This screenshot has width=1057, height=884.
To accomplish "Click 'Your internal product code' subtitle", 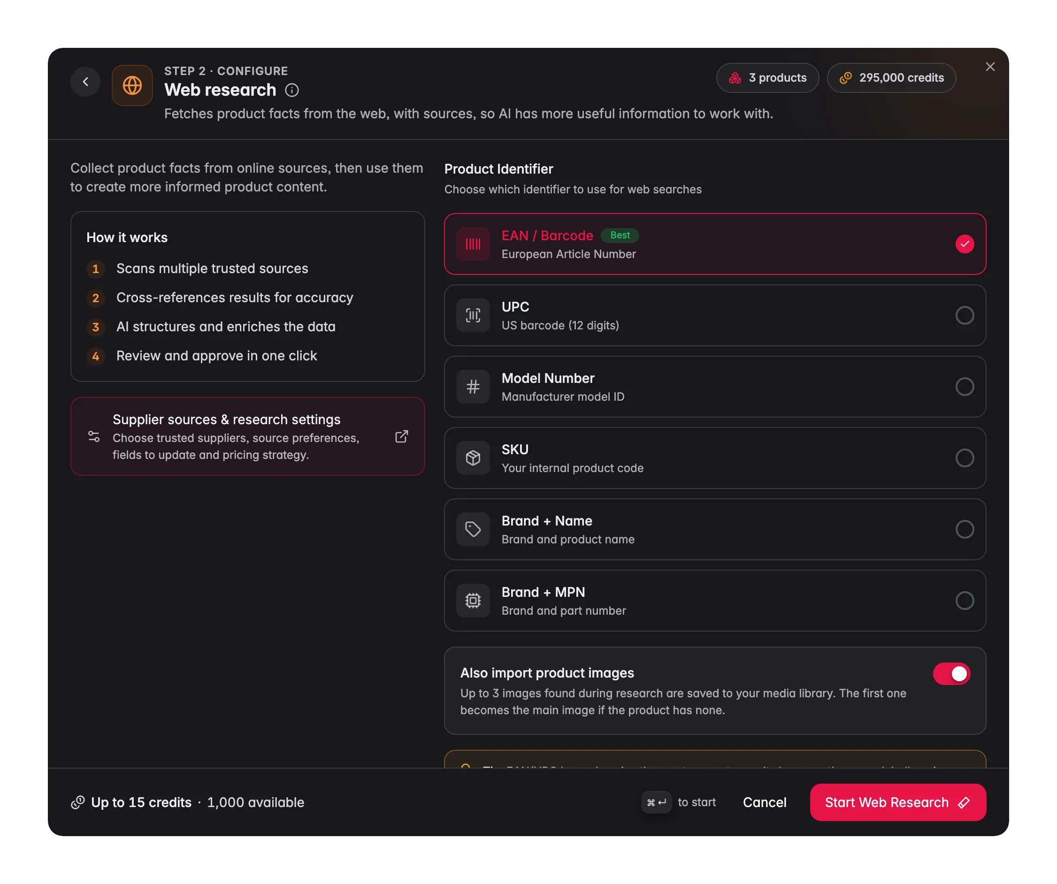I will coord(572,468).
